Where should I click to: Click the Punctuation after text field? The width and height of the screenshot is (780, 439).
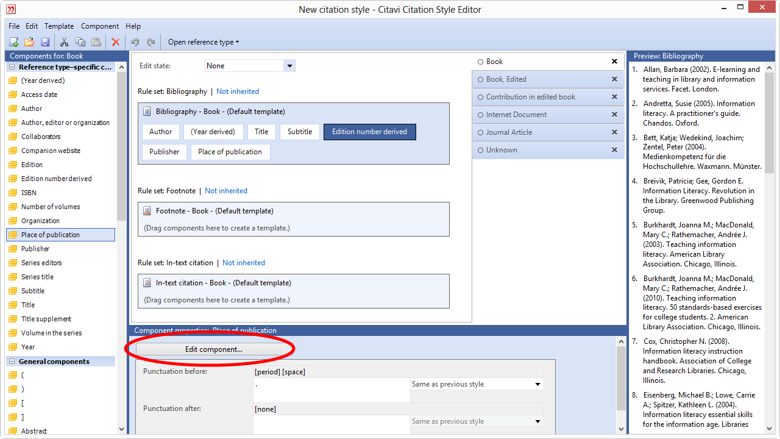[x=332, y=425]
